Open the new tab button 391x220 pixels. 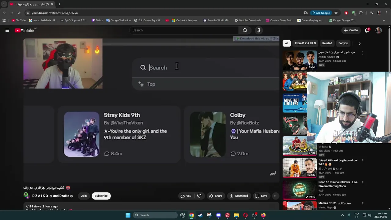tap(59, 4)
